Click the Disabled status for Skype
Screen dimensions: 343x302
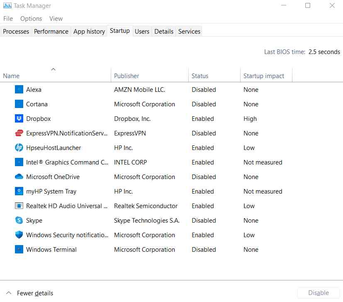point(204,220)
